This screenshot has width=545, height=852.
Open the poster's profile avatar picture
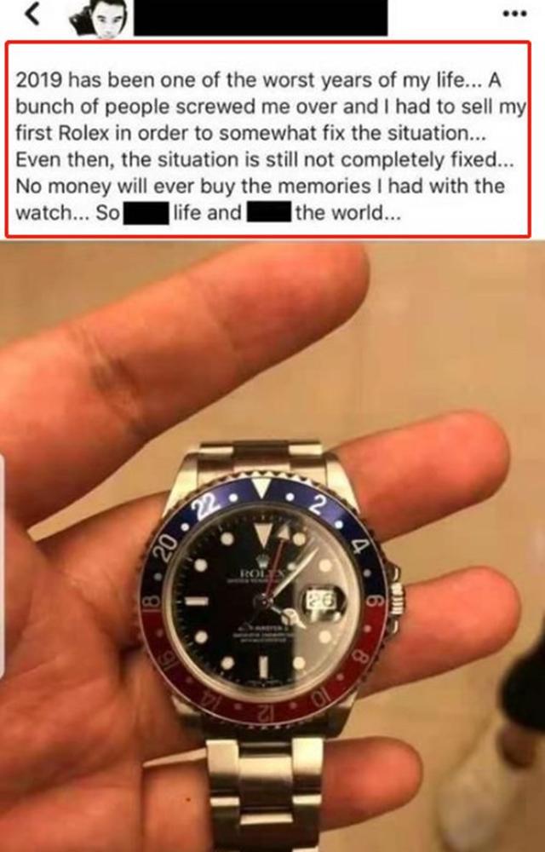(x=100, y=19)
